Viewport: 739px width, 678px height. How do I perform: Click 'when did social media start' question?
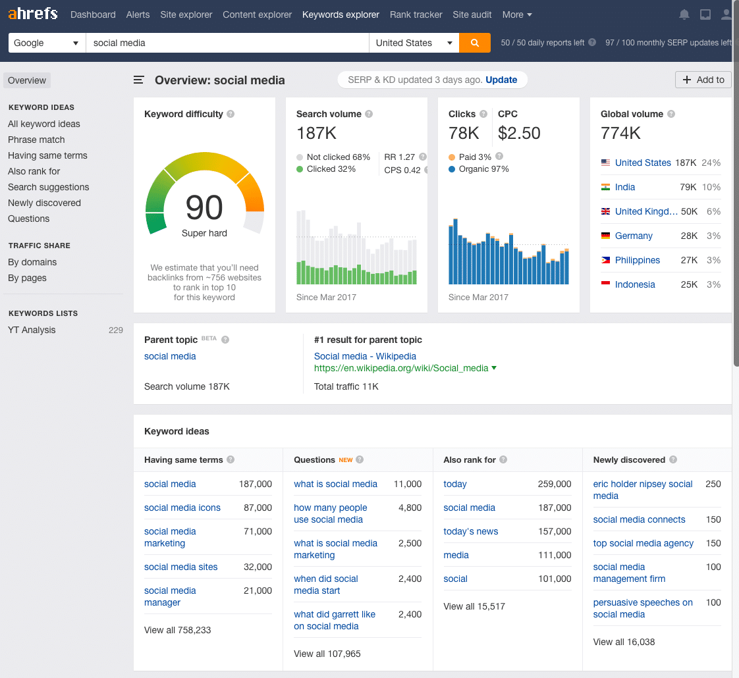(x=325, y=585)
